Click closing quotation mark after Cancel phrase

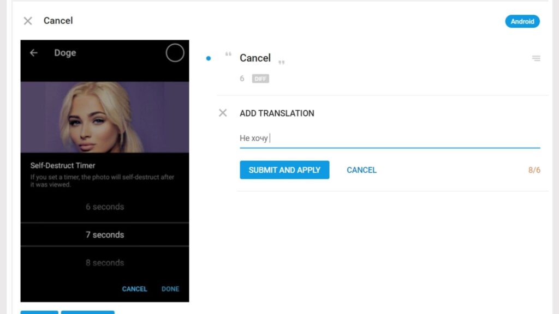282,62
